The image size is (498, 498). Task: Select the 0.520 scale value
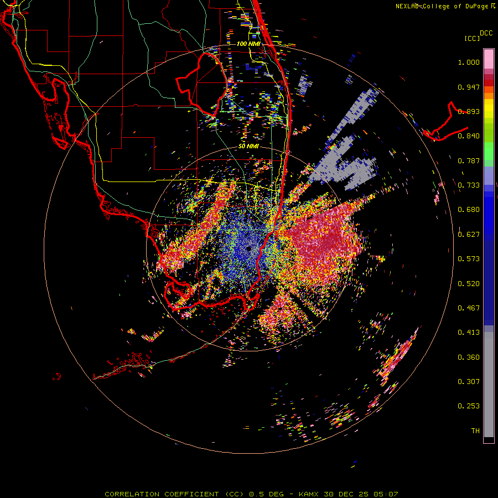[469, 284]
